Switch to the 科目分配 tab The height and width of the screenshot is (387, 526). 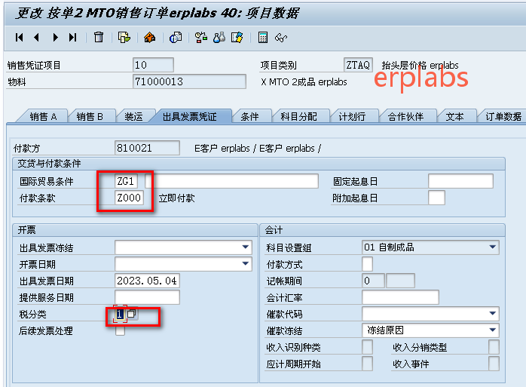[299, 117]
